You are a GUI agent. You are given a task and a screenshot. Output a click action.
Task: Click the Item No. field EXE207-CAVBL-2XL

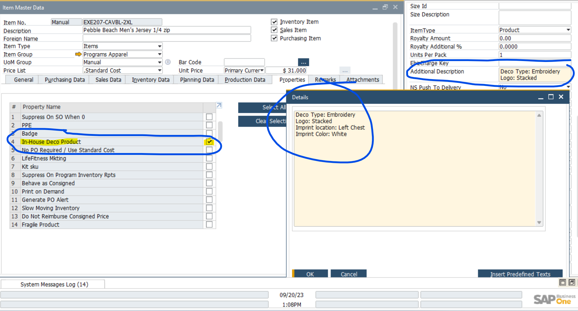tap(122, 22)
